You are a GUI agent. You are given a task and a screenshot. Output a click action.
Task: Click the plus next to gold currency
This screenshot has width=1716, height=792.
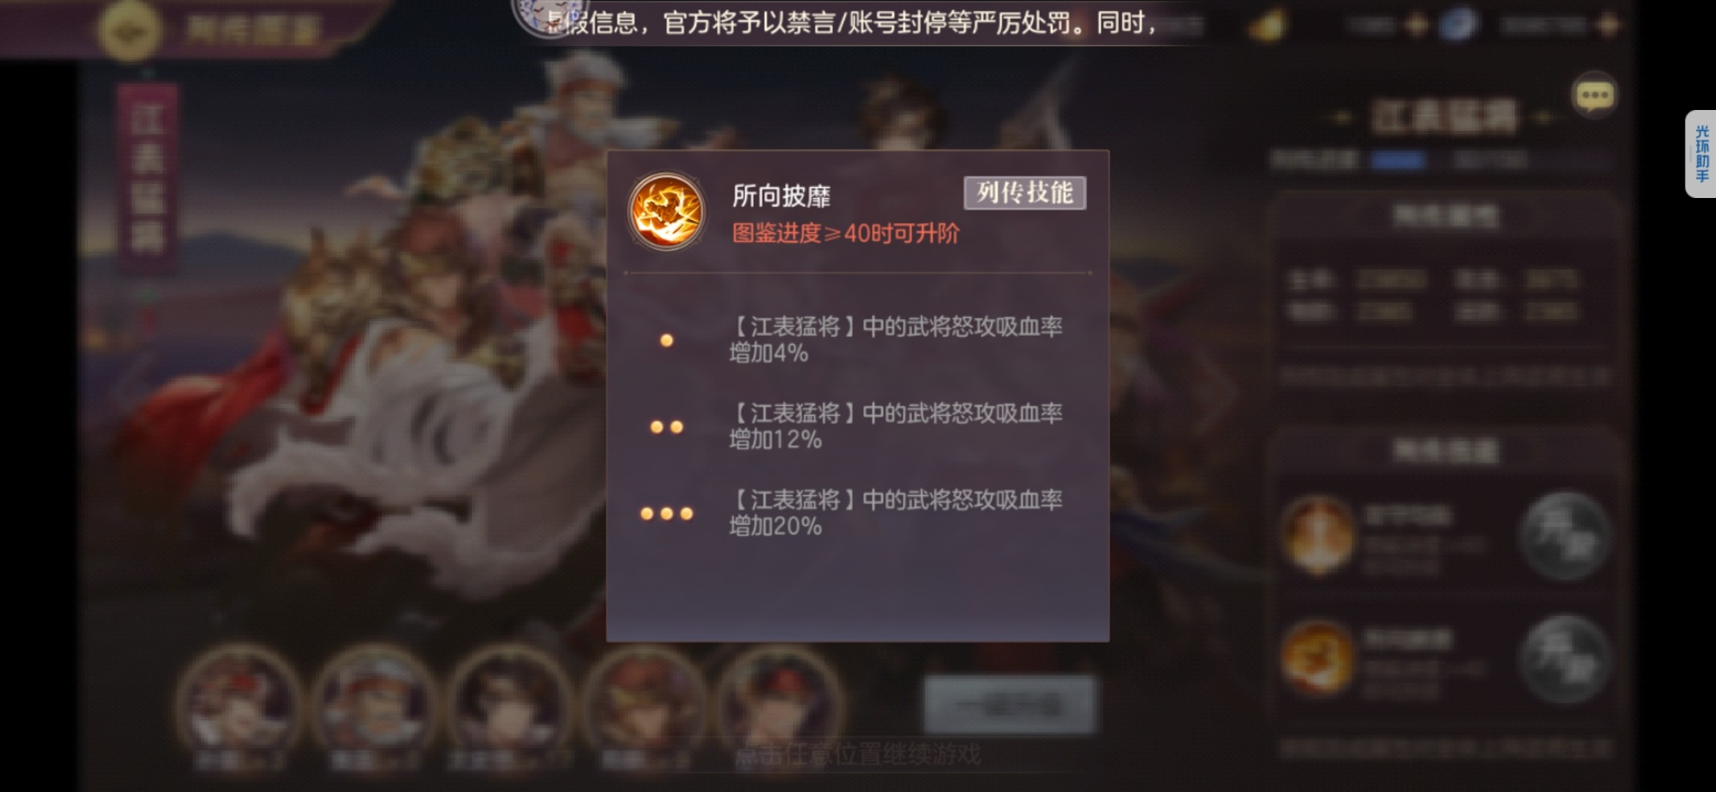[1417, 26]
